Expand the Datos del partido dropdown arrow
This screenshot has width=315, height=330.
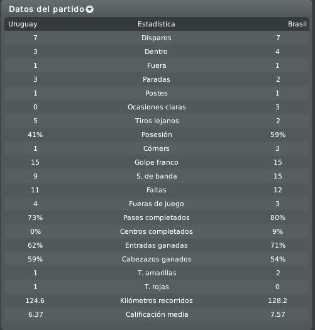click(x=90, y=9)
